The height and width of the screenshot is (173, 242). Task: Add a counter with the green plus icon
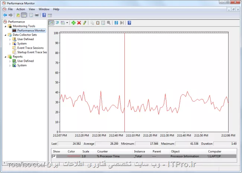click(73, 23)
